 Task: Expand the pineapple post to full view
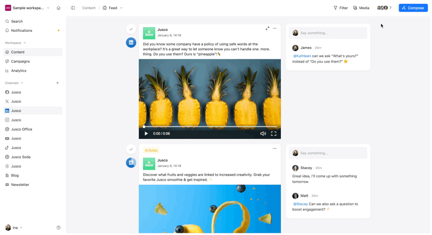(267, 29)
